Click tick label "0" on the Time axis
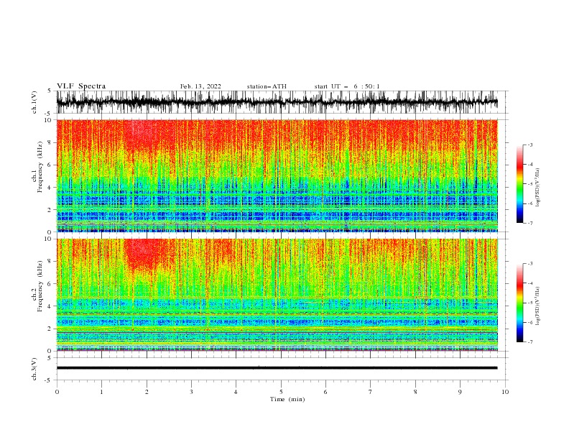The height and width of the screenshot is (440, 569). [57, 392]
